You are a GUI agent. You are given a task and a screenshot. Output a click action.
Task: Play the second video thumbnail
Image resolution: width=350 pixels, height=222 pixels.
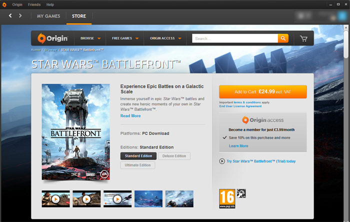pos(86,199)
